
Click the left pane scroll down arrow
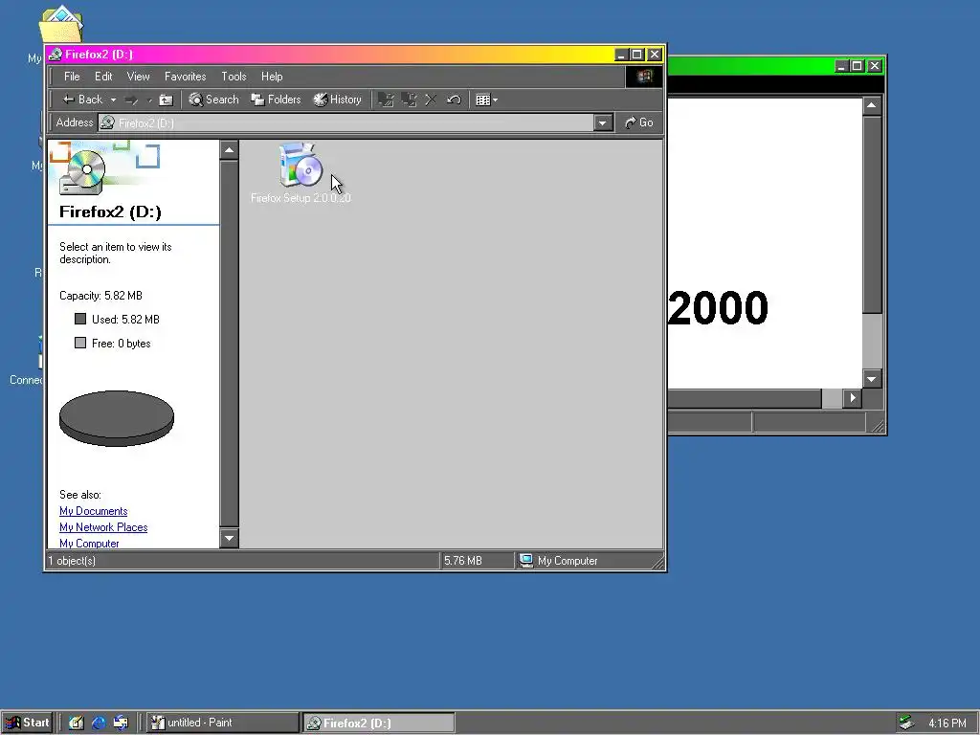230,538
